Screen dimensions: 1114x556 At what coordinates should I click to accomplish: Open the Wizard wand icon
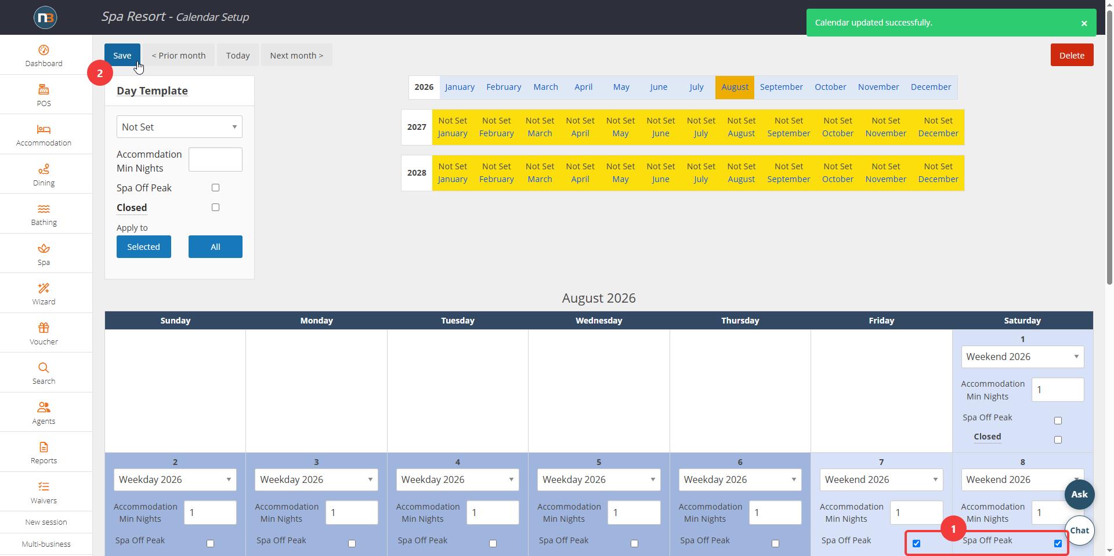pos(44,288)
